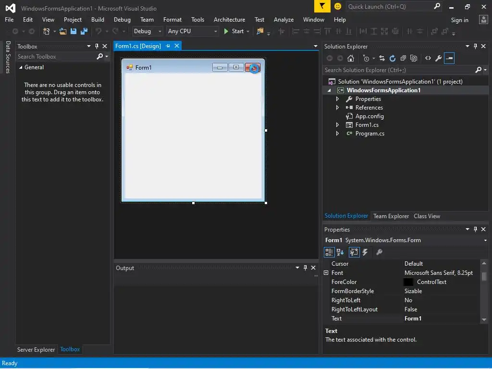492x369 pixels.
Task: Click the Alphabetical sort icon in Properties
Action: click(x=340, y=252)
